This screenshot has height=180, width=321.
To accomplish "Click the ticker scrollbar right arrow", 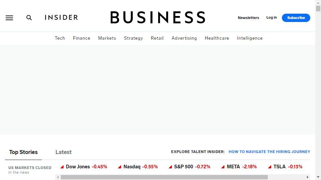I will click(308, 177).
